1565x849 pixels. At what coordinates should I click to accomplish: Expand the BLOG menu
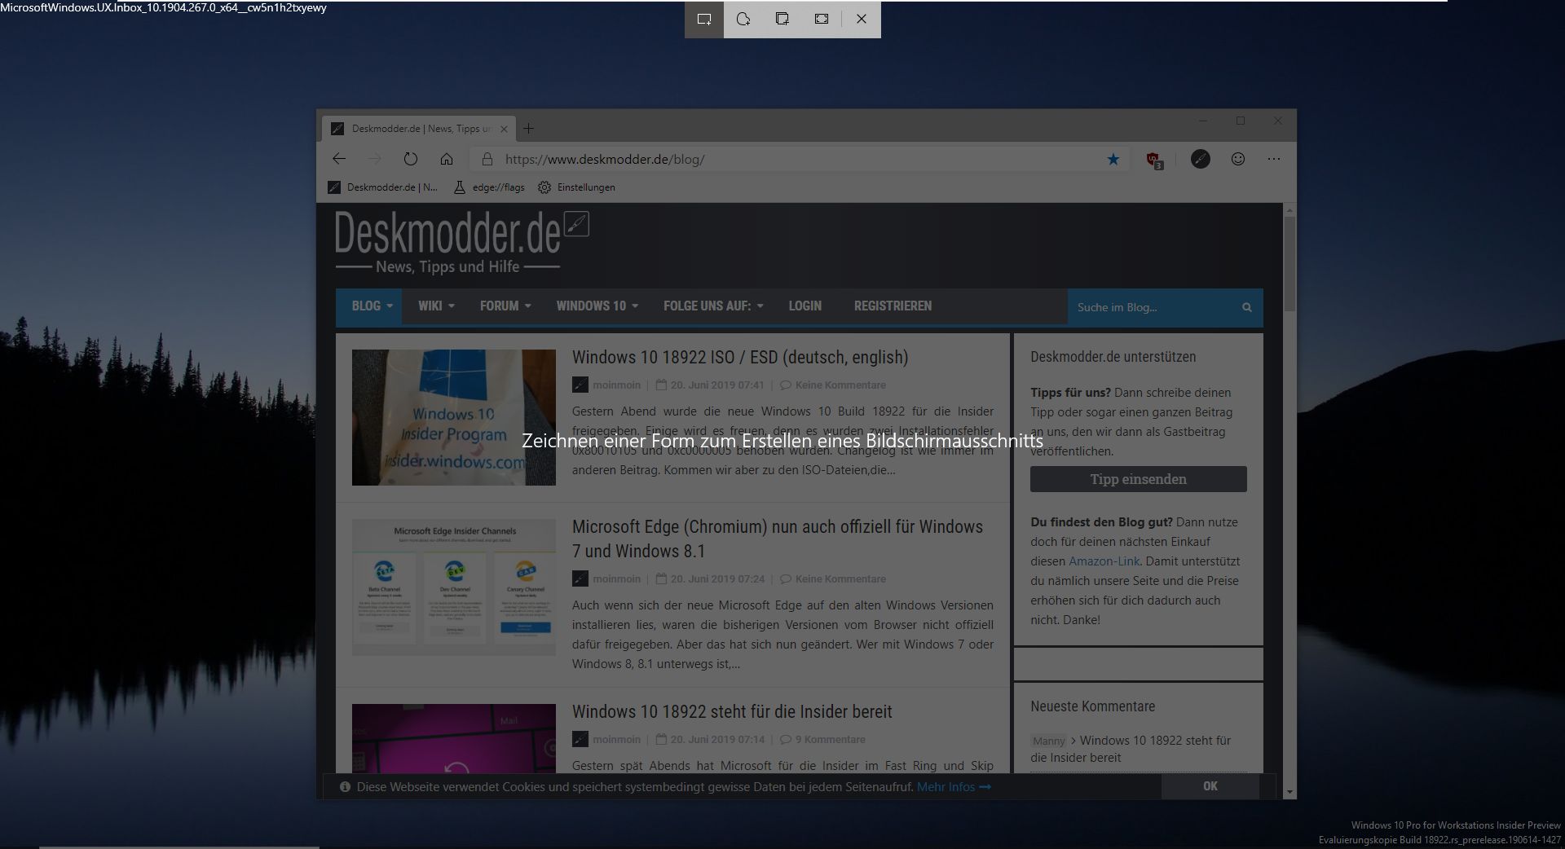click(x=372, y=306)
